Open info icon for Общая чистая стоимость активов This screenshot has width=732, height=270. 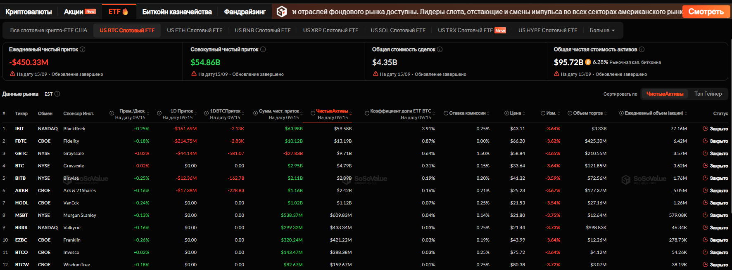coord(642,49)
